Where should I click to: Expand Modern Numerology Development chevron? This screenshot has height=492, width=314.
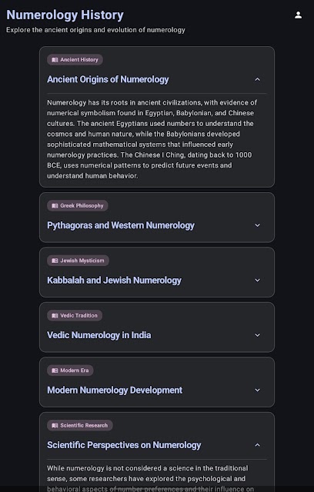pos(258,390)
